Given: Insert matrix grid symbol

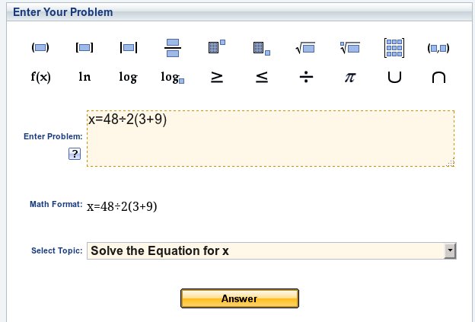Looking at the screenshot, I should (394, 47).
